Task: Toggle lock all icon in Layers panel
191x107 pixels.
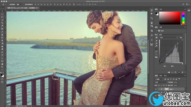Action: click(x=169, y=85)
